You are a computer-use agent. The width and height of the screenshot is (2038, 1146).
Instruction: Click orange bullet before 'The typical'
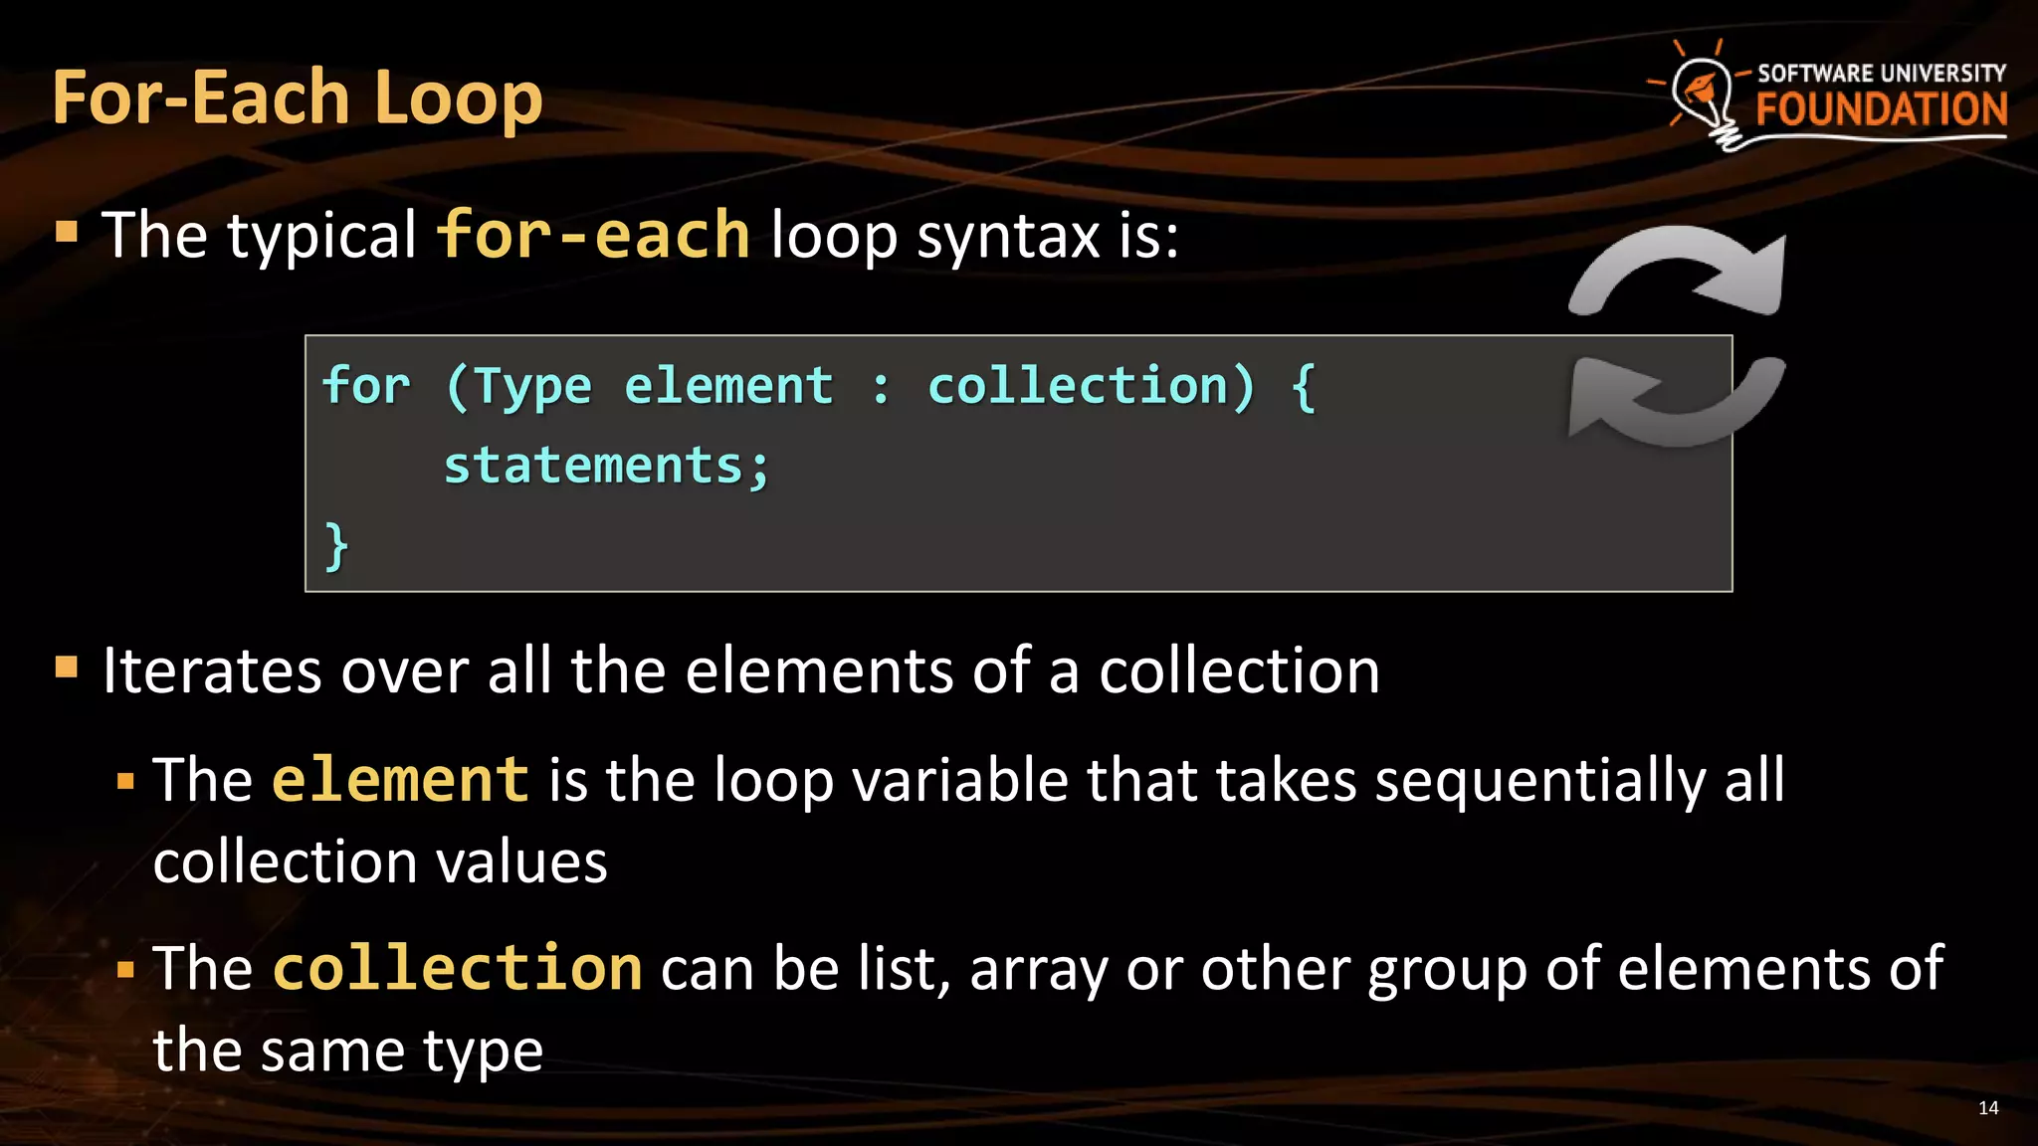click(67, 233)
